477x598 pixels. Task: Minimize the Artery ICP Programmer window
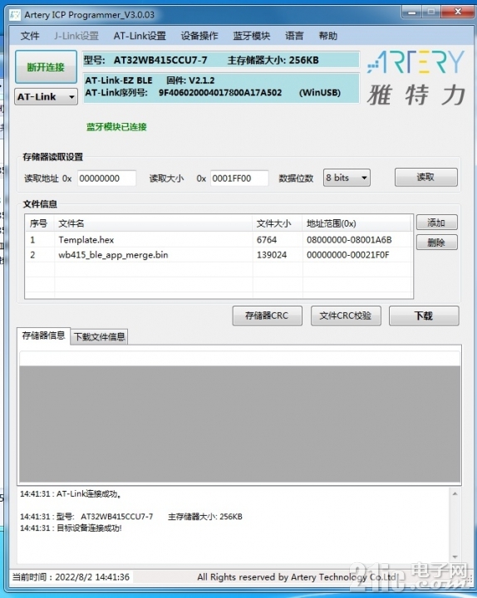pyautogui.click(x=411, y=12)
